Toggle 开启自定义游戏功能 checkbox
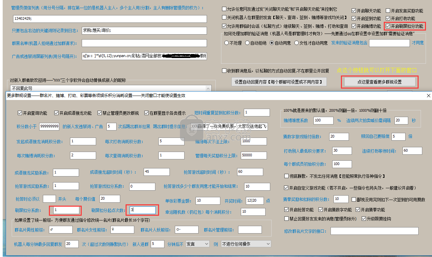 [286, 188]
